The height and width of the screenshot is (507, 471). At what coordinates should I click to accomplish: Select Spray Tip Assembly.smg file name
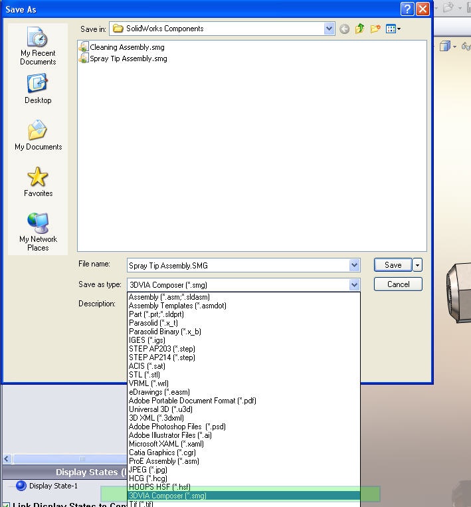[x=128, y=58]
